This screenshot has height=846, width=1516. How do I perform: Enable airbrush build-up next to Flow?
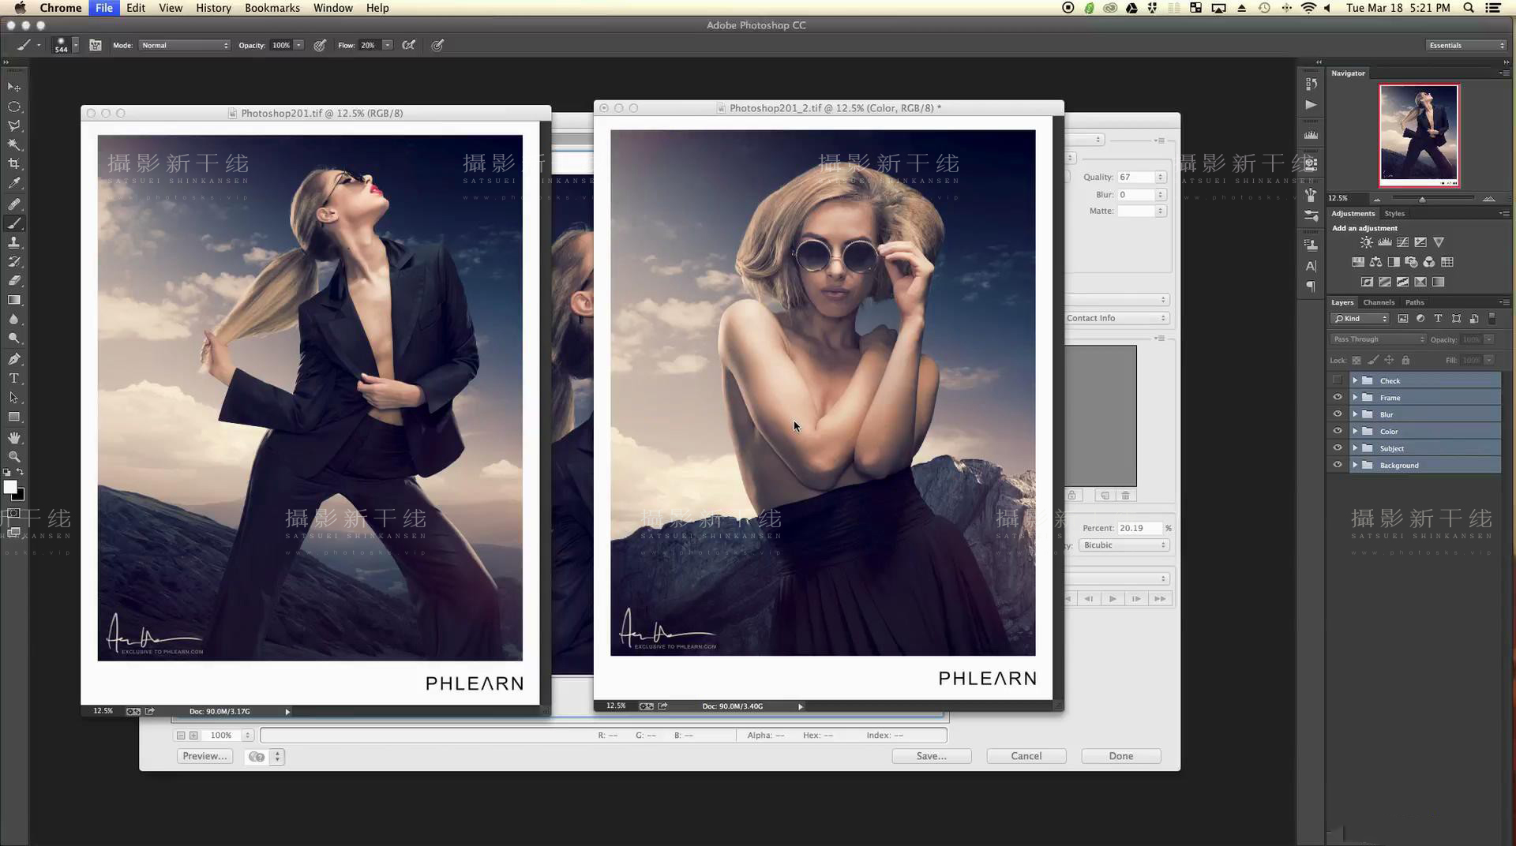click(x=408, y=45)
